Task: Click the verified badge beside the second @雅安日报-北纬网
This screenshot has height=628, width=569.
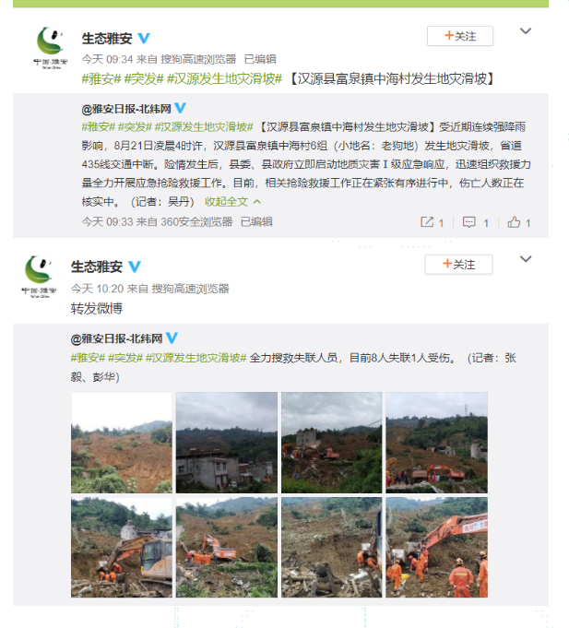Action: point(172,338)
